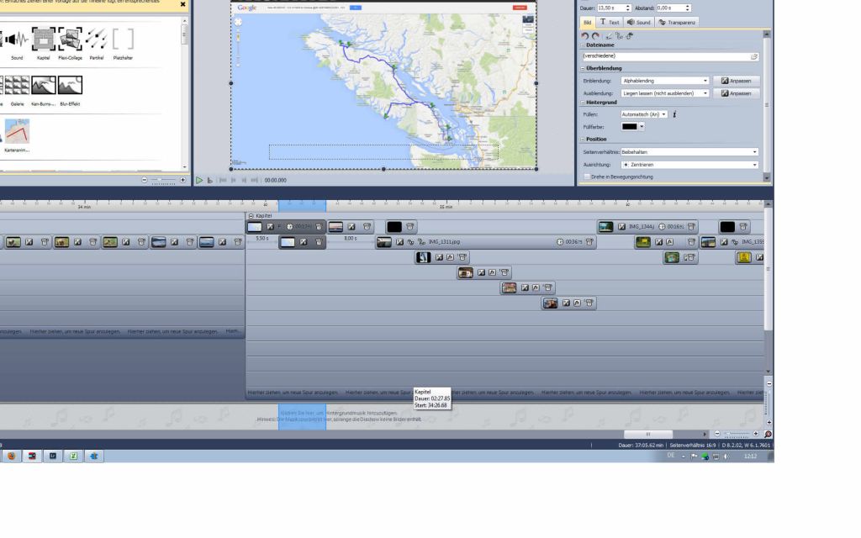
Task: Click the Blur-Effekt template icon
Action: 69,86
